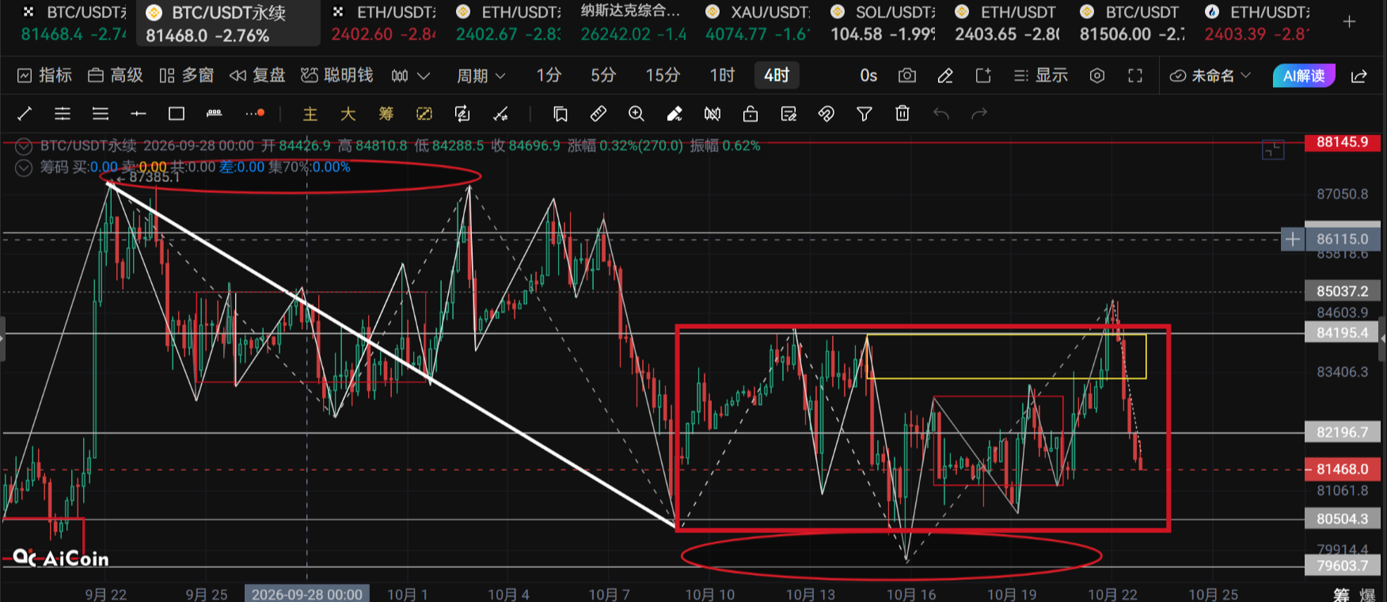
Task: Enter fullscreen chart mode
Action: click(x=1135, y=75)
